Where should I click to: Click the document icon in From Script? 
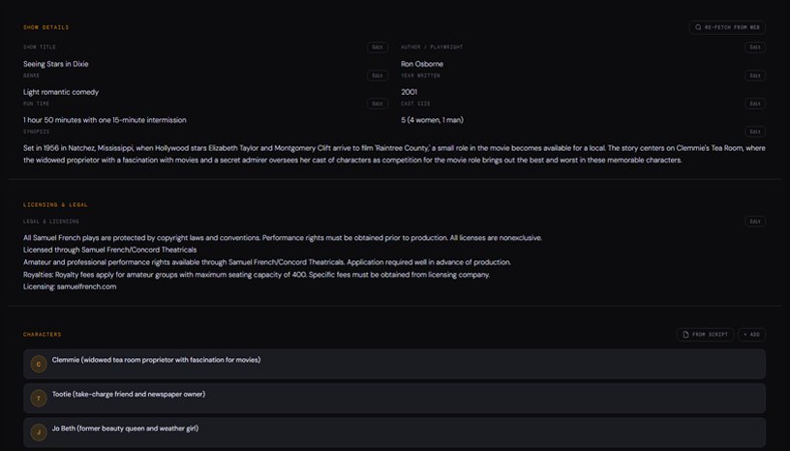tap(685, 335)
